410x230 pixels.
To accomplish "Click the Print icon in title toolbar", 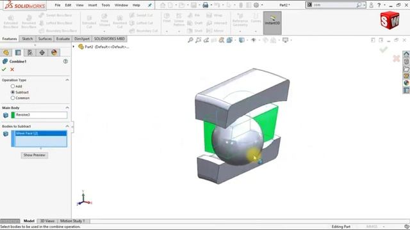I will click(206, 5).
